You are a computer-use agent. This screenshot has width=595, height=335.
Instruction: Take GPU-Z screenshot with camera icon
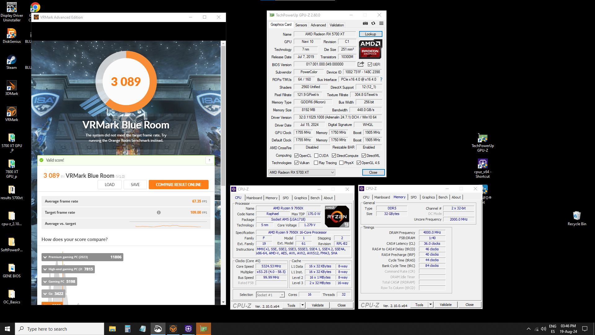tap(365, 23)
